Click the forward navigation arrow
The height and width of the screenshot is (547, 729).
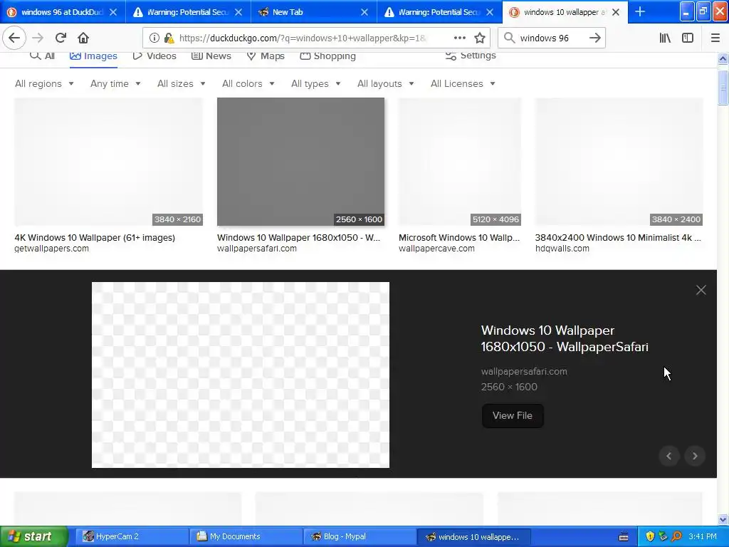coord(38,38)
